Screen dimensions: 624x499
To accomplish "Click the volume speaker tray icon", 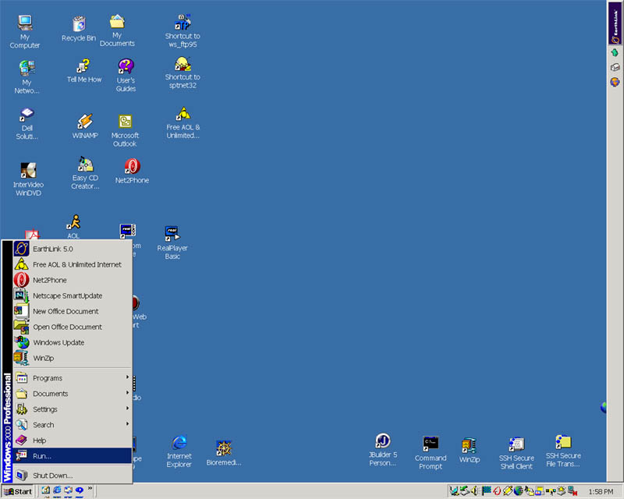I will pos(475,491).
